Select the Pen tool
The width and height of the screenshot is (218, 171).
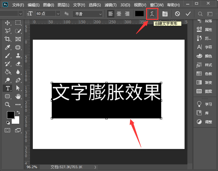click(18, 80)
